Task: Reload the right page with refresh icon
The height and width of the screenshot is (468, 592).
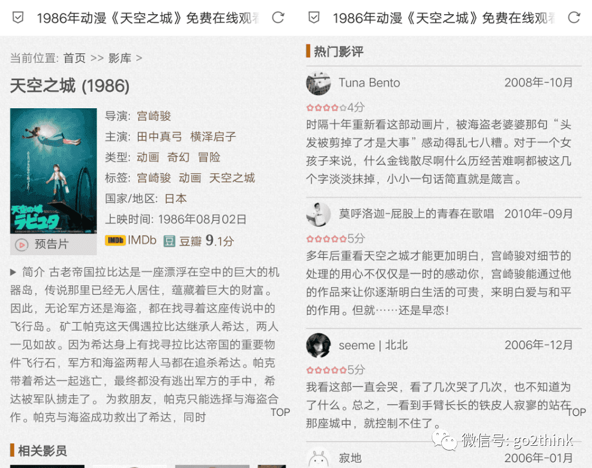Action: pos(574,18)
